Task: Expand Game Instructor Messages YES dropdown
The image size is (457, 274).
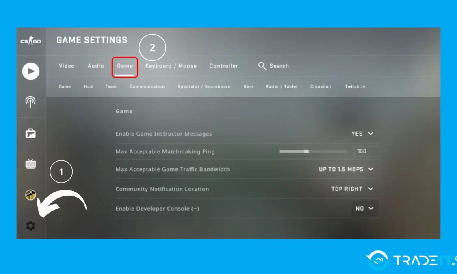Action: (362, 134)
